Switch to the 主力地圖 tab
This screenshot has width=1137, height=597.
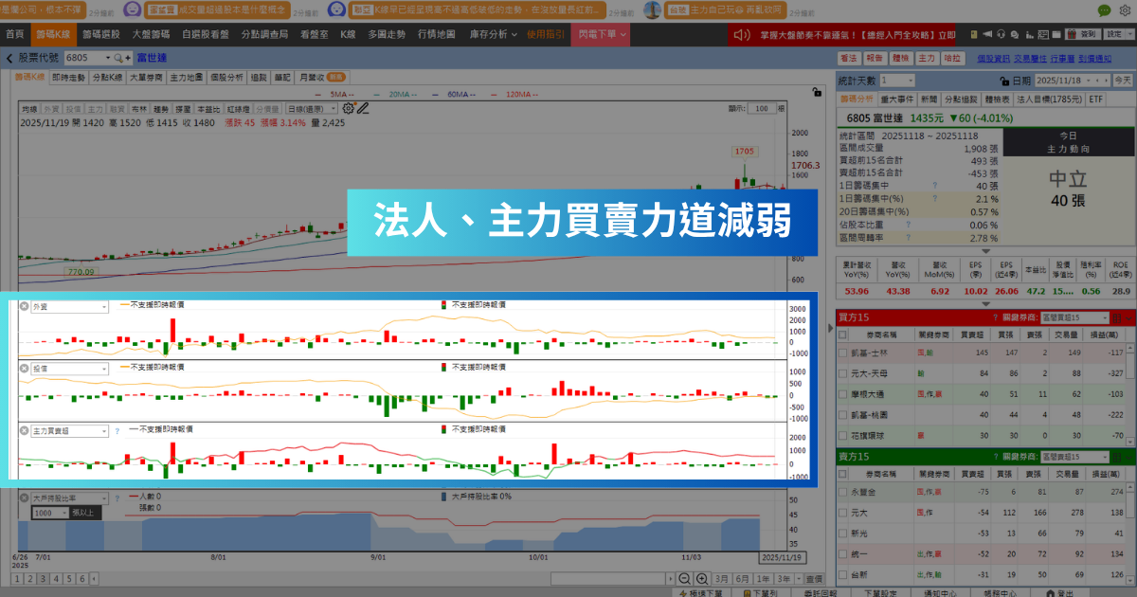[x=187, y=77]
